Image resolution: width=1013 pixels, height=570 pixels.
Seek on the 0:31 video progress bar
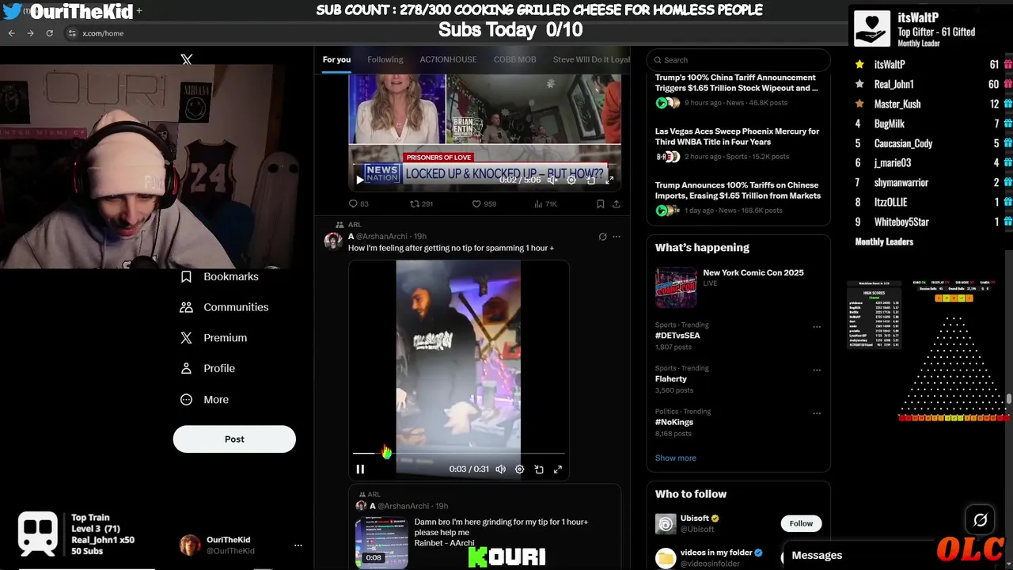tap(459, 453)
